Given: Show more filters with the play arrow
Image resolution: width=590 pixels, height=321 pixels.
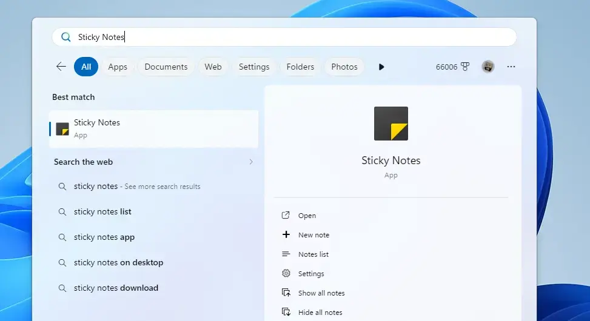Looking at the screenshot, I should 381,67.
